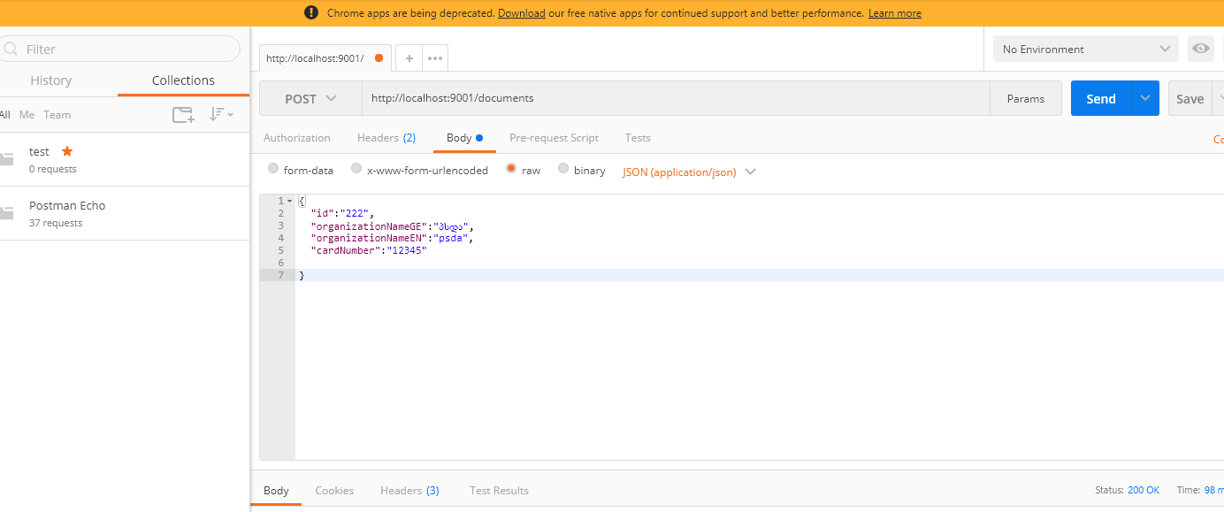The height and width of the screenshot is (512, 1224).
Task: Open the Pre-request Script tab
Action: point(554,138)
